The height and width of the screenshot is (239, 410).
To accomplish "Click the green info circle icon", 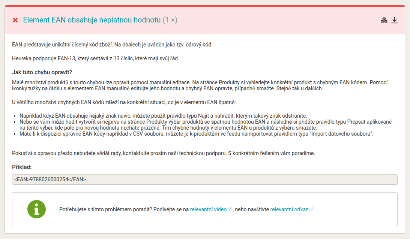I will pos(37,209).
